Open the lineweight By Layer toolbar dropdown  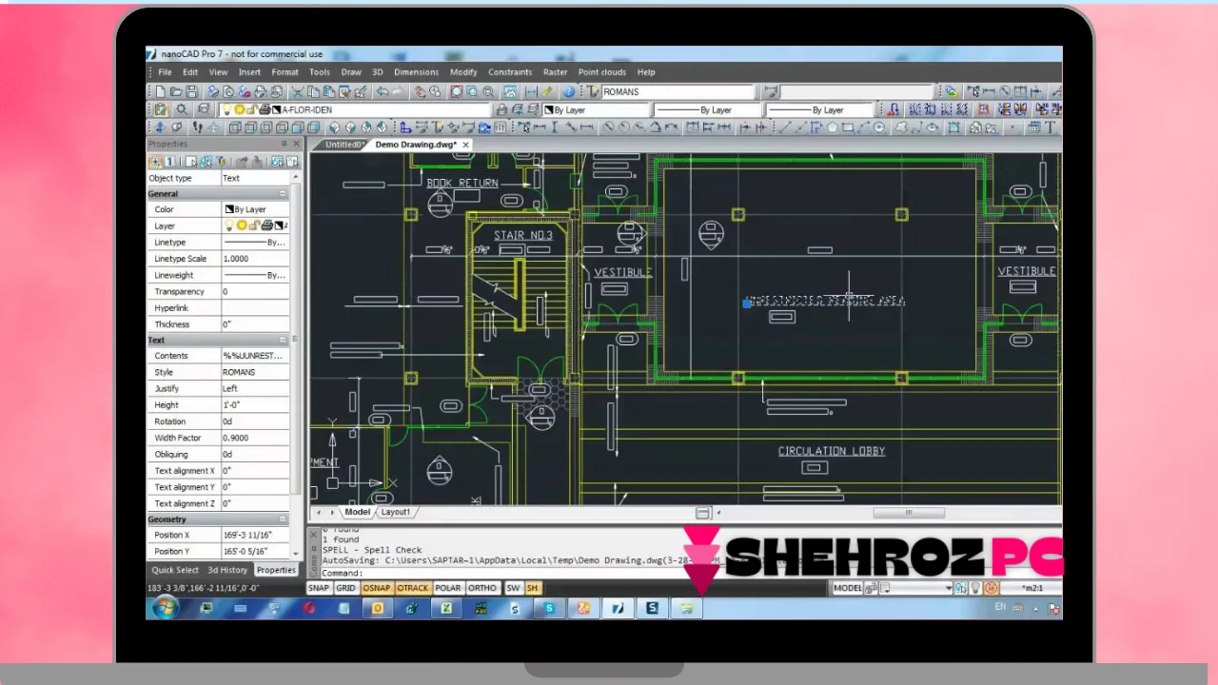pyautogui.click(x=820, y=109)
